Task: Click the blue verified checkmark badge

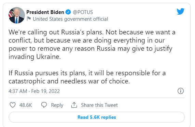Action: pos(68,12)
